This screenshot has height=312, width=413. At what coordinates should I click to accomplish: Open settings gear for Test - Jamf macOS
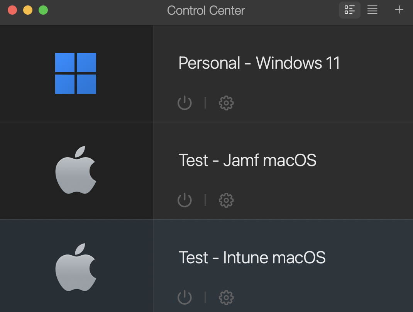click(226, 200)
